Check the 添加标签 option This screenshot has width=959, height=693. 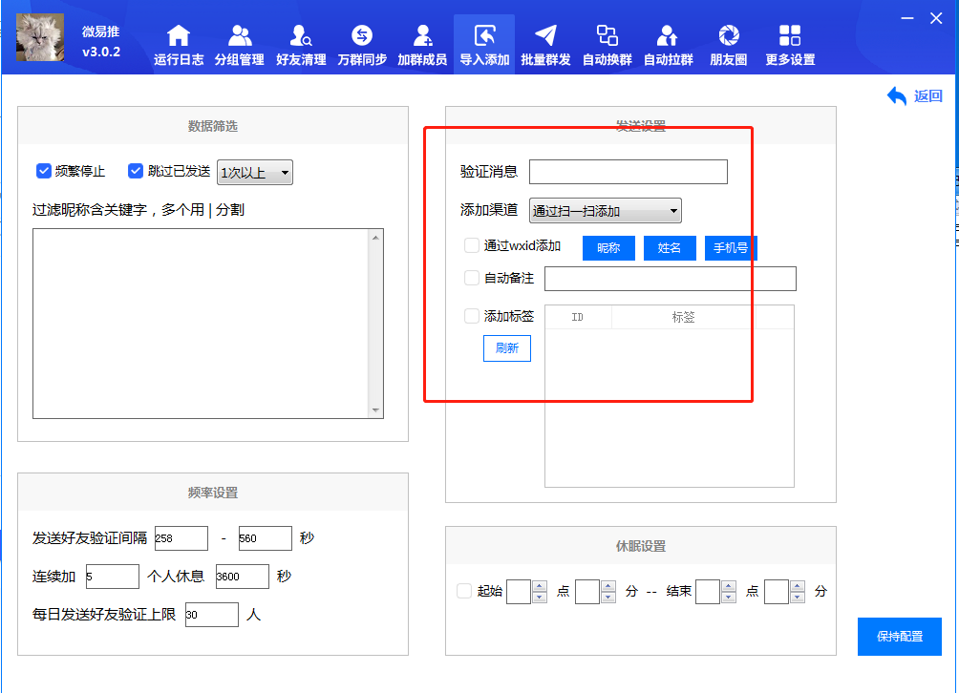[x=471, y=315]
